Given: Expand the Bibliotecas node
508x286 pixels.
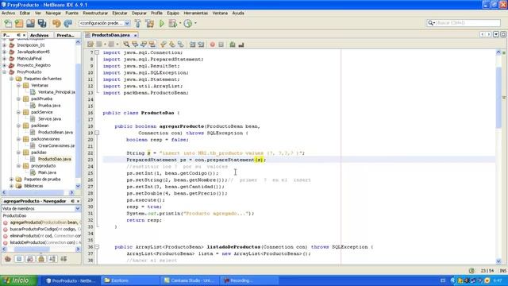Looking at the screenshot, I should (x=11, y=186).
